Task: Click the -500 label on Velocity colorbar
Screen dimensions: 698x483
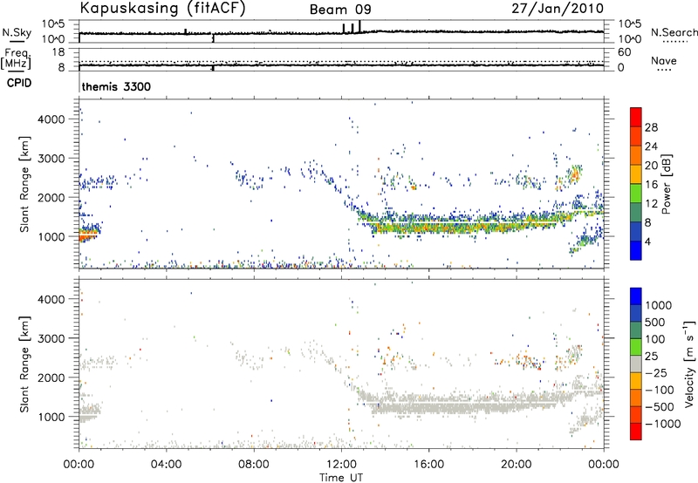Action: coord(660,407)
